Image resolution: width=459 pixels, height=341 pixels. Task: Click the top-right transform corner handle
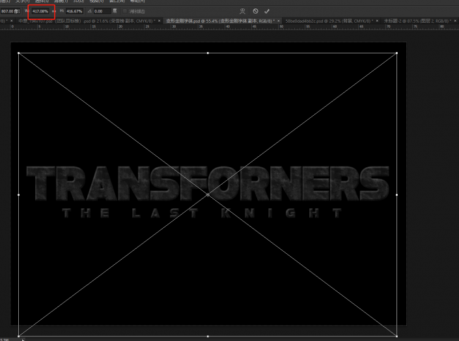[x=396, y=53]
